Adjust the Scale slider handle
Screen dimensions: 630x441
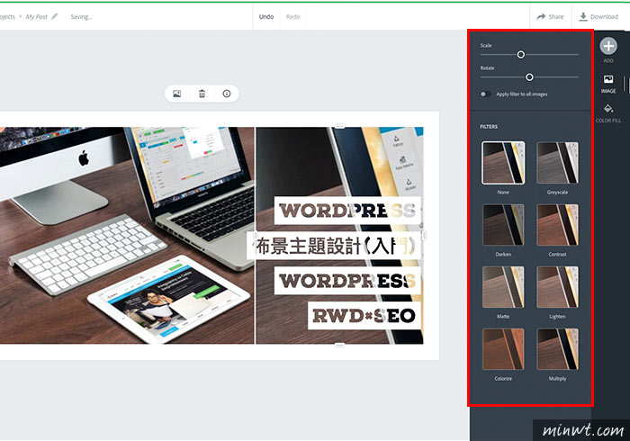[521, 55]
